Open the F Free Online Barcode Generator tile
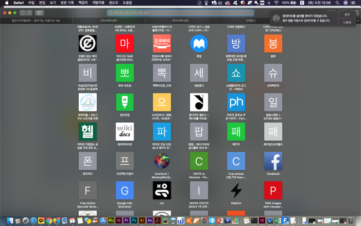Viewport: 361px width, 226px height. tap(87, 190)
